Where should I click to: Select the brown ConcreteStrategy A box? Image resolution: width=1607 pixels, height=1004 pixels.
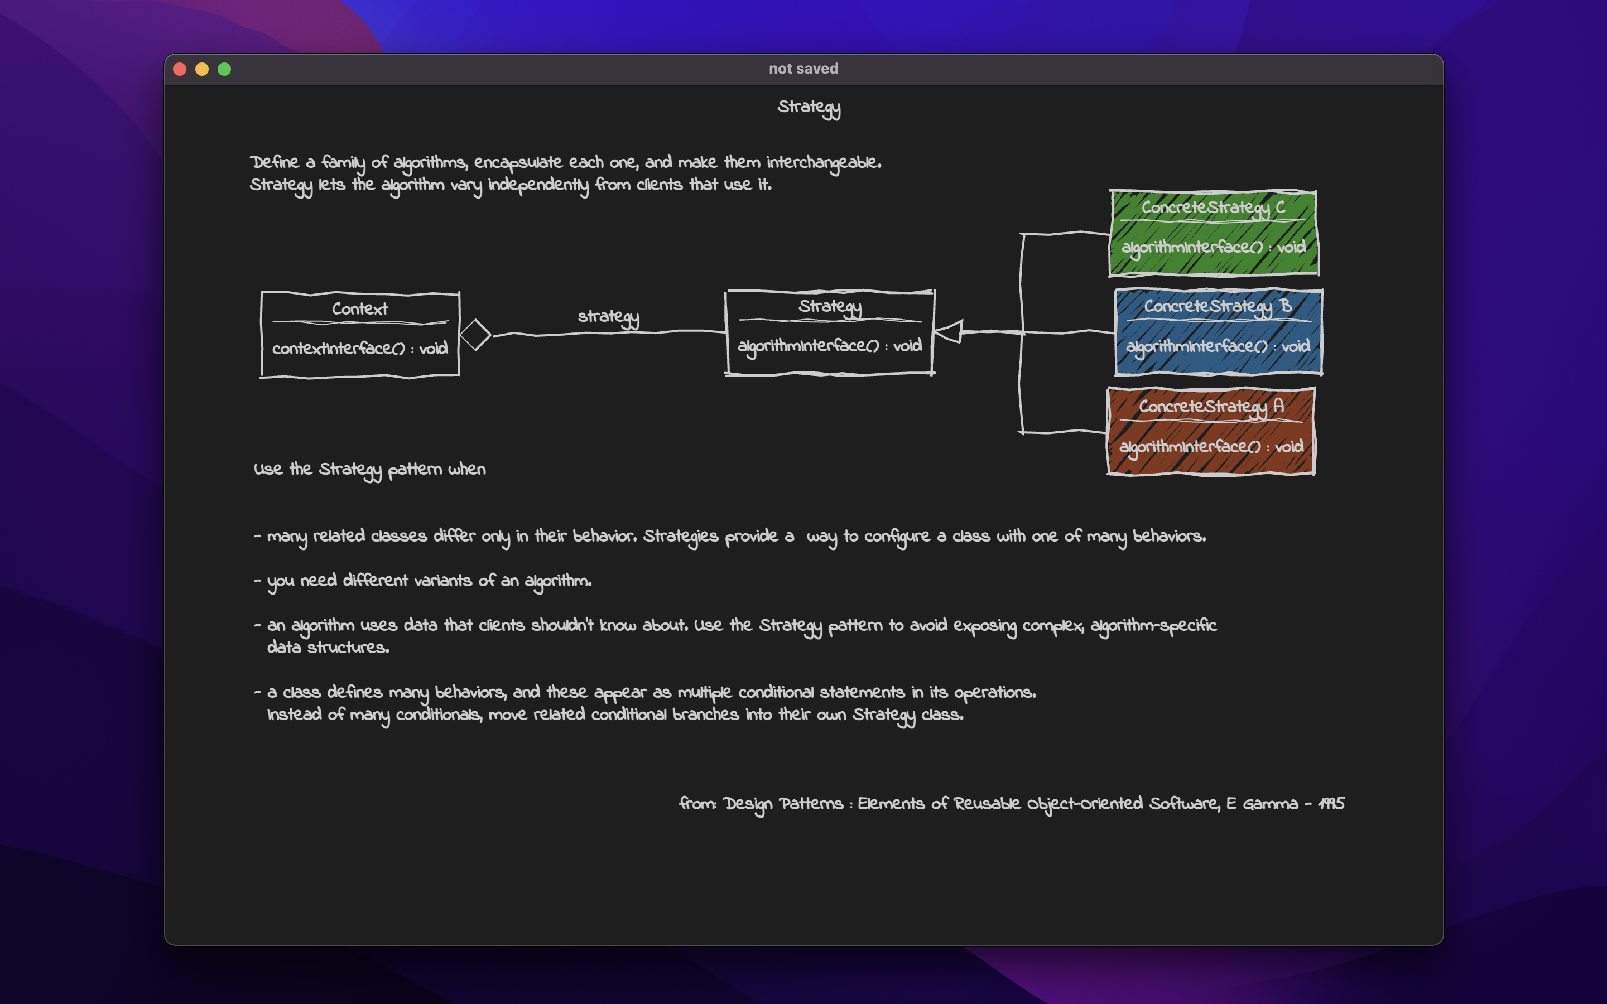point(1211,432)
